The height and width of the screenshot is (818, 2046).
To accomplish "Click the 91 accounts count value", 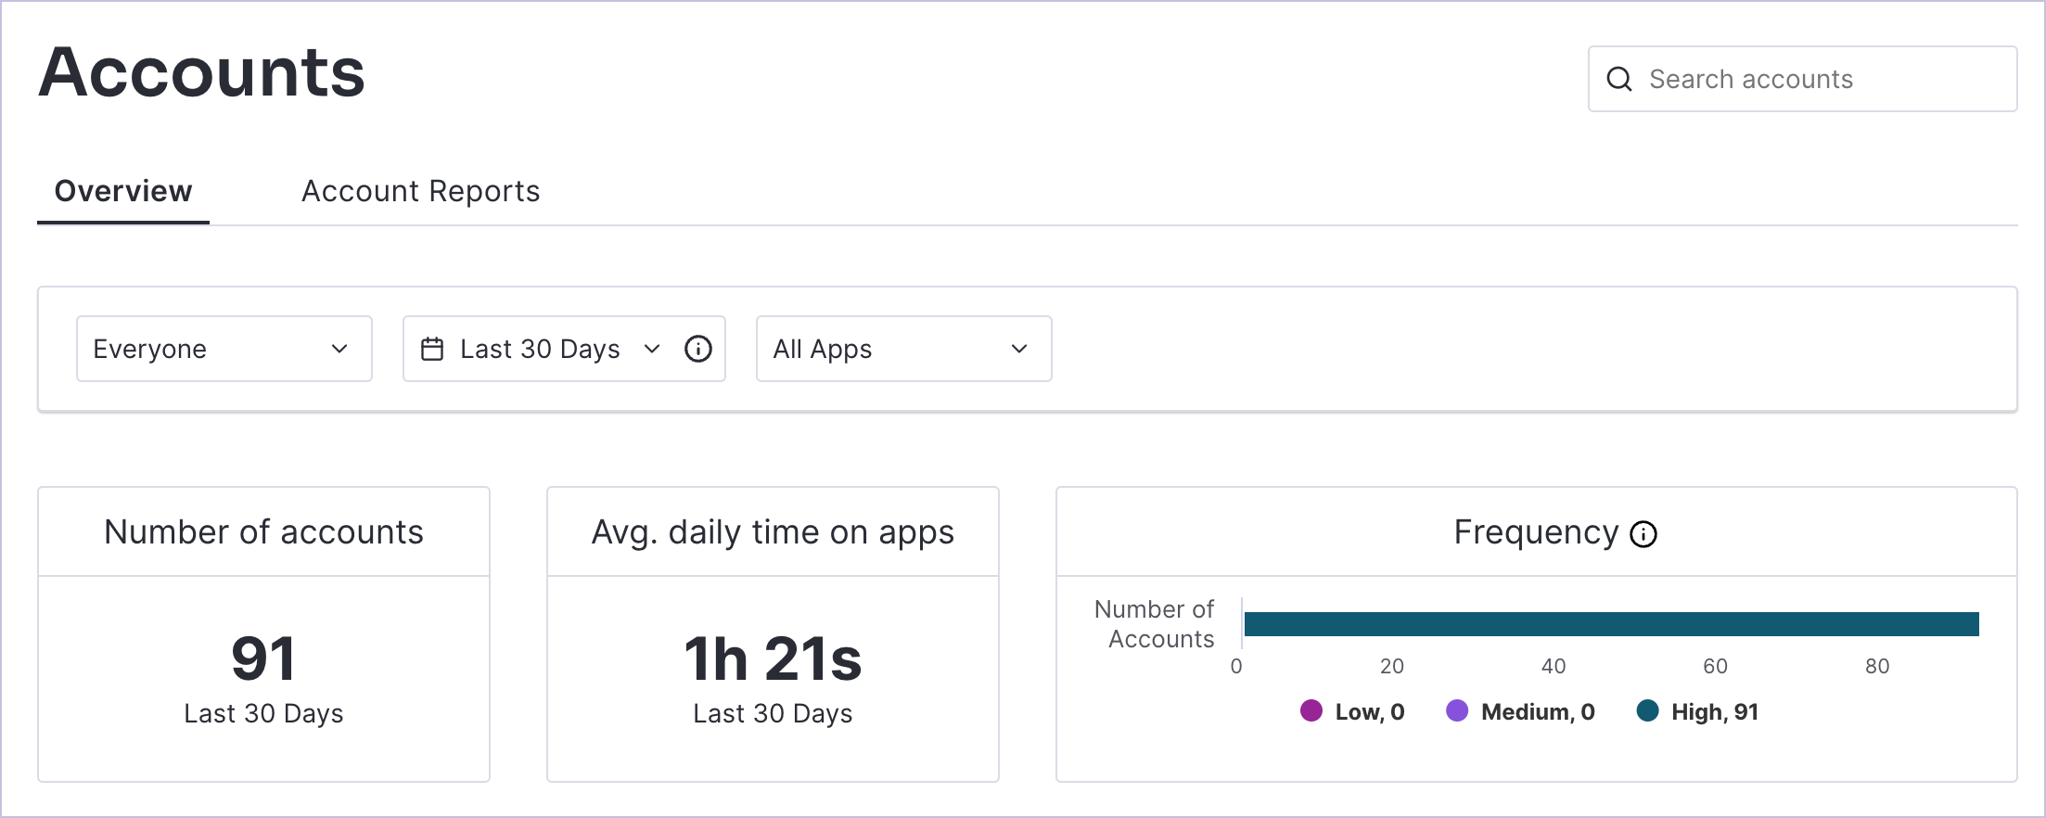I will click(x=263, y=658).
